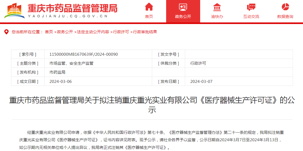Click the [ 发文字号 ] label cell
The height and width of the screenshot is (151, 303).
pyautogui.click(x=169, y=54)
